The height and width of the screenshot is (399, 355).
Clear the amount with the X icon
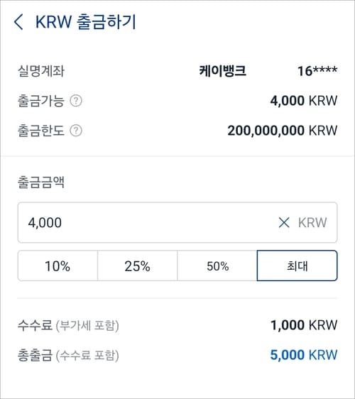[284, 223]
